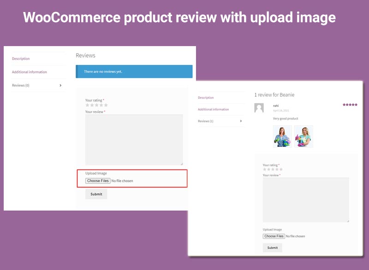The image size is (369, 270).
Task: Select the third rating star below the Beanie review
Action: click(x=273, y=170)
